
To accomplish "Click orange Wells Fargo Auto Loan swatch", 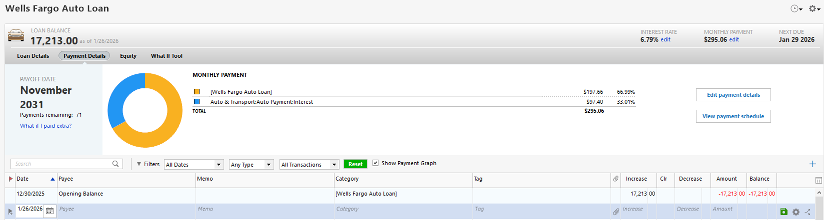I will coord(196,92).
